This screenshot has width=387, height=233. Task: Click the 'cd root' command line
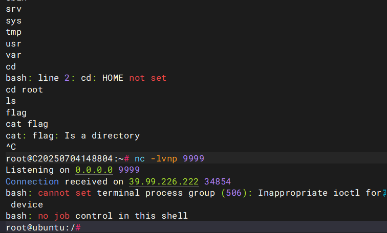pos(24,89)
